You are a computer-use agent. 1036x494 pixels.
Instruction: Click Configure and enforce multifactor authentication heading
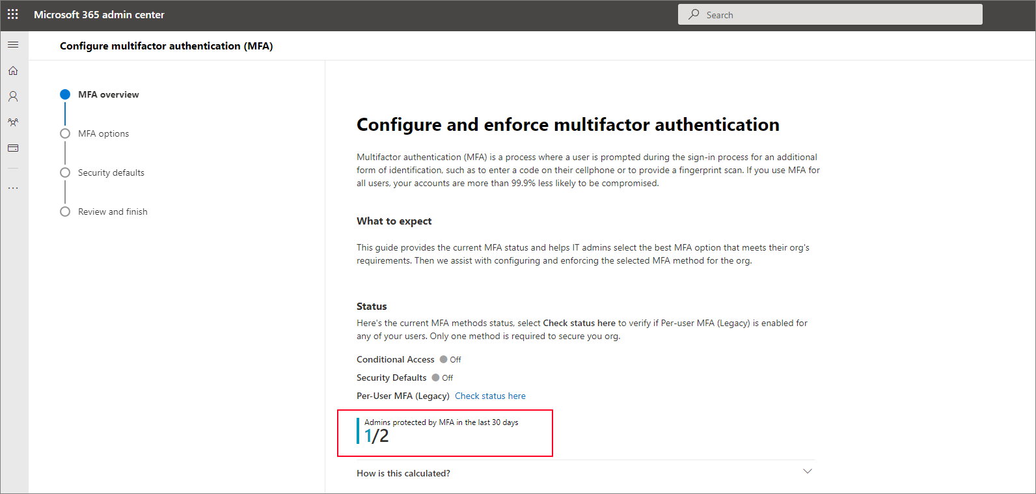tap(568, 124)
